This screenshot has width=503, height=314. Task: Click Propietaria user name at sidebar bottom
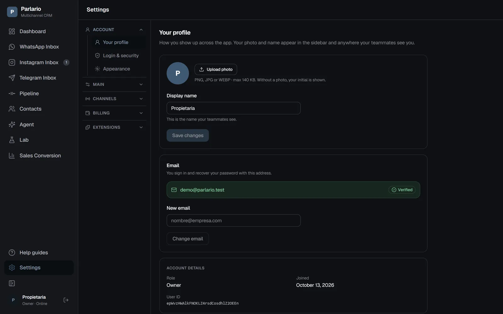click(34, 297)
